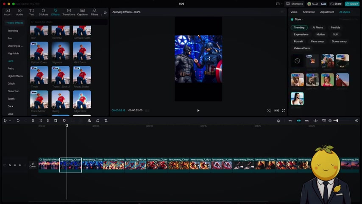The width and height of the screenshot is (362, 204).
Task: Click the Delete trash icon in timeline toolbar
Action: (x=56, y=121)
